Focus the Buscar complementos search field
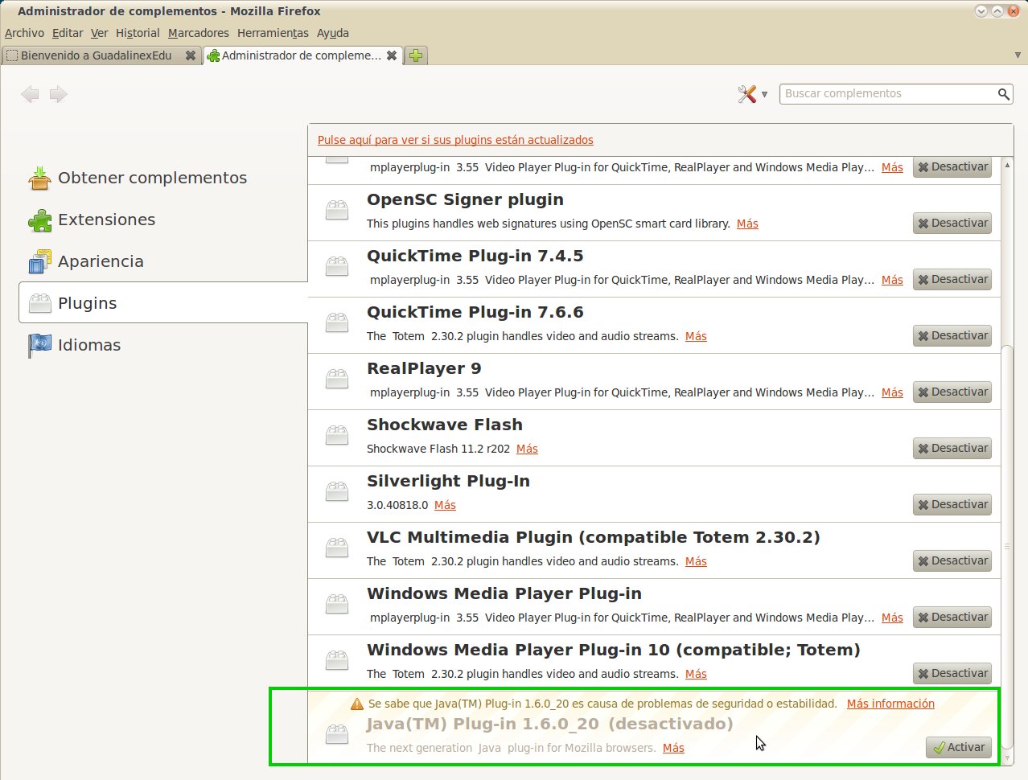Image resolution: width=1028 pixels, height=780 pixels. (x=888, y=94)
